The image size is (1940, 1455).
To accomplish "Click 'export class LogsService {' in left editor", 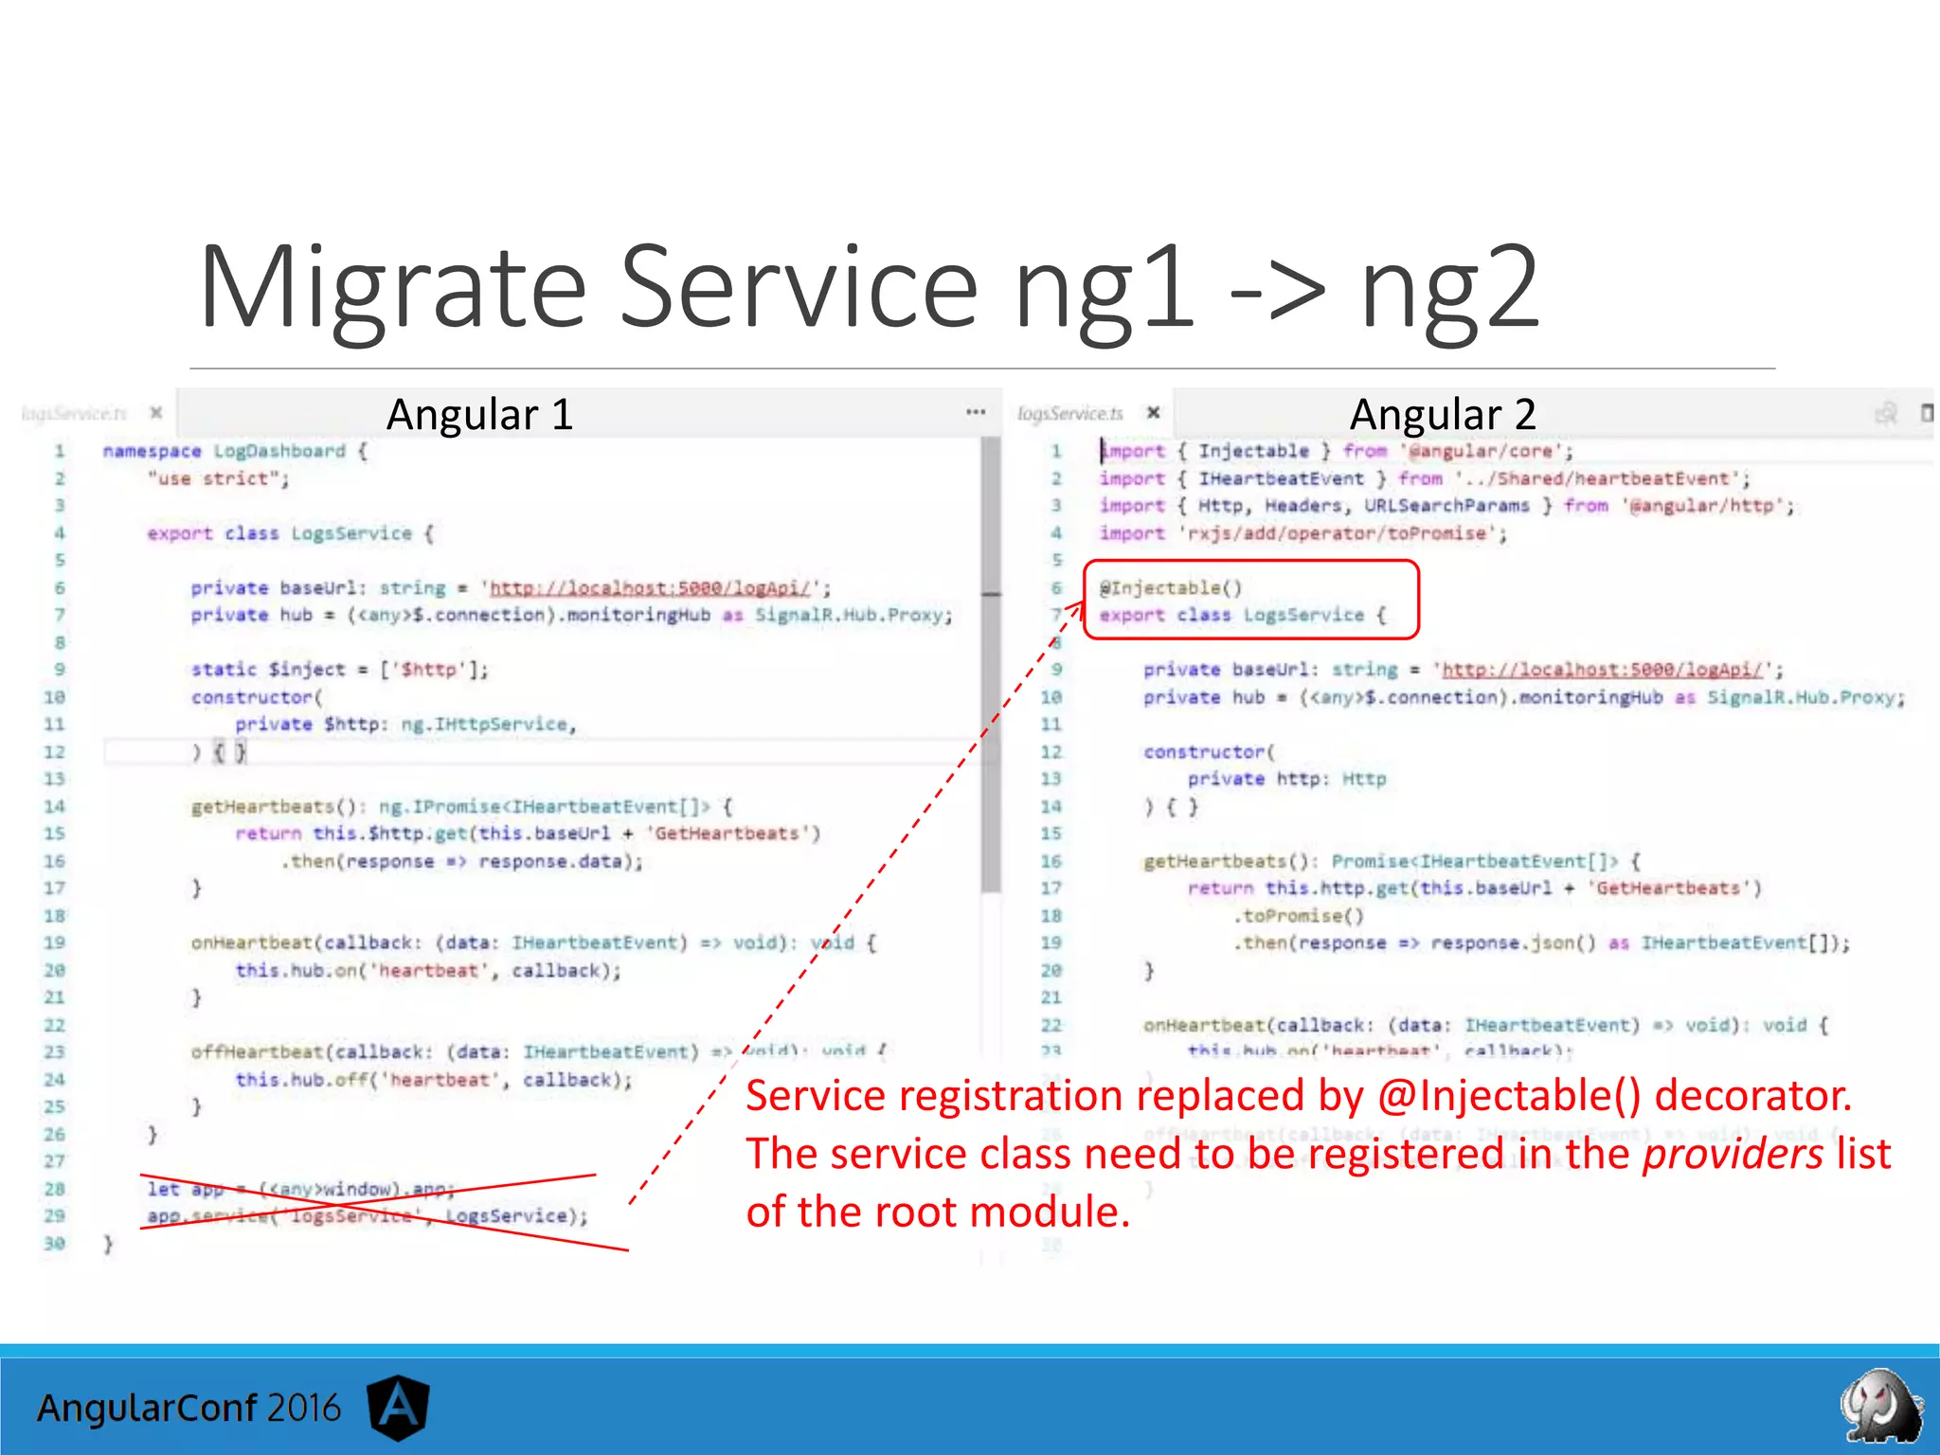I will (x=291, y=534).
